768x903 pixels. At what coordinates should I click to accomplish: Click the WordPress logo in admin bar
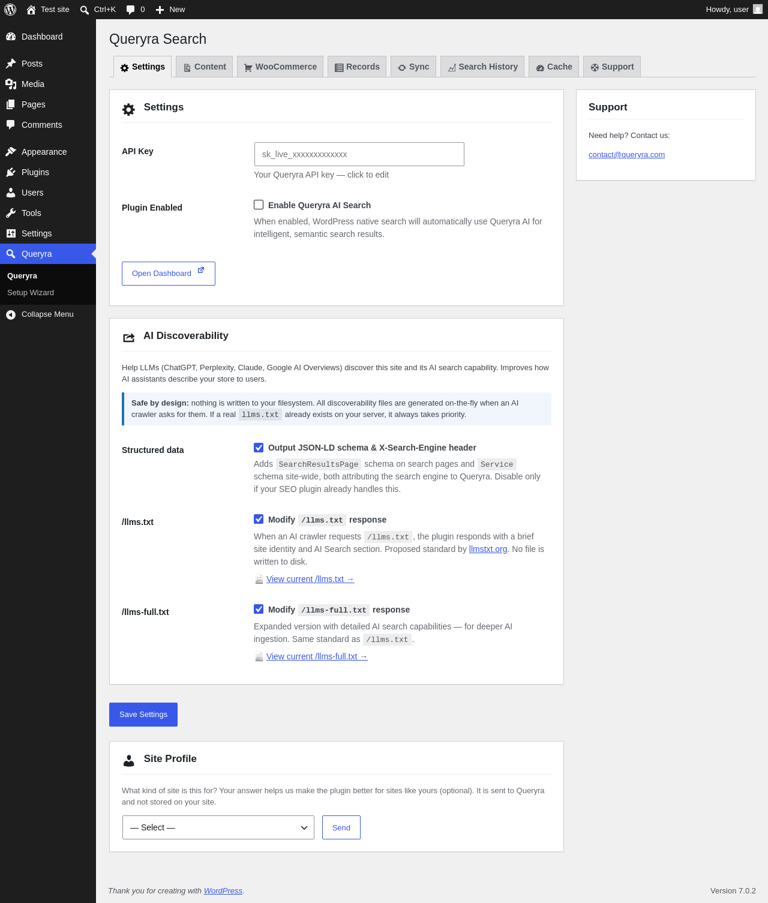(x=10, y=10)
